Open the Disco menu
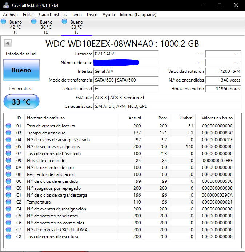The height and width of the screenshot is (252, 245). coord(92,15)
